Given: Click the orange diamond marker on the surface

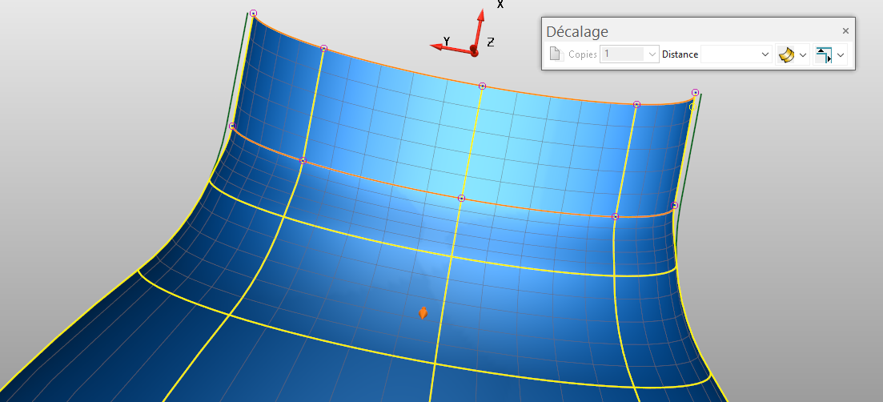Looking at the screenshot, I should (423, 313).
